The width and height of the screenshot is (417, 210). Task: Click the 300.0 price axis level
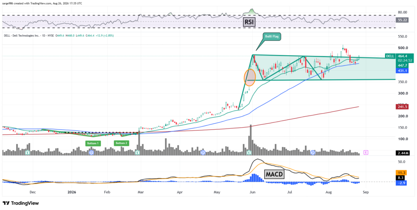(402, 93)
